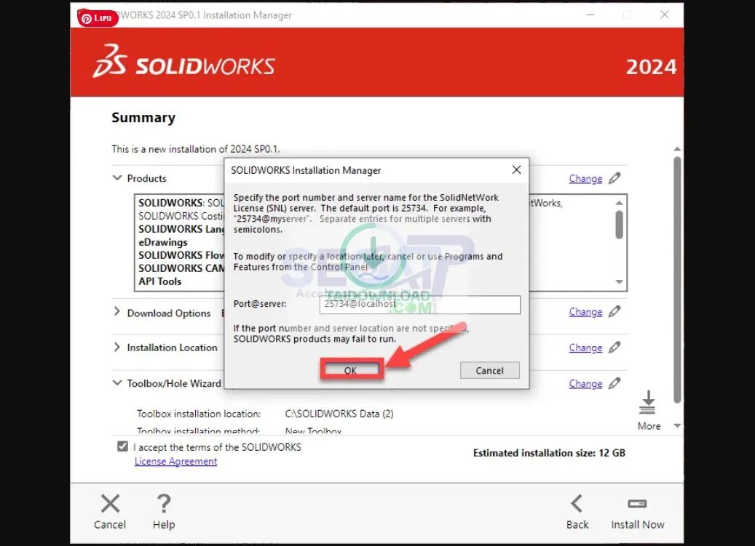
Task: Expand the Installation Location section
Action: click(x=117, y=348)
